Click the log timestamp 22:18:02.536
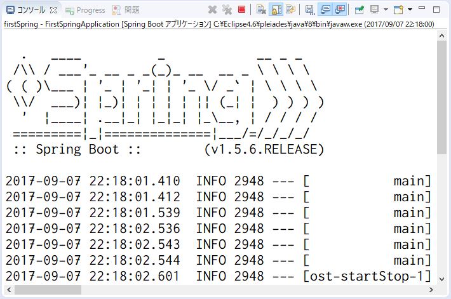This screenshot has width=451, height=299. (x=135, y=229)
